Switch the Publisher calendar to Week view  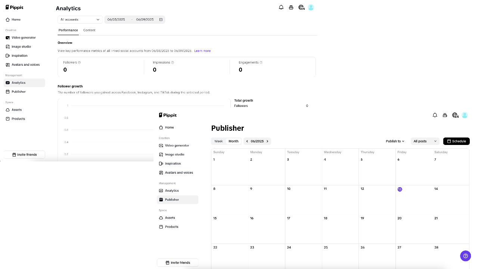pos(218,141)
